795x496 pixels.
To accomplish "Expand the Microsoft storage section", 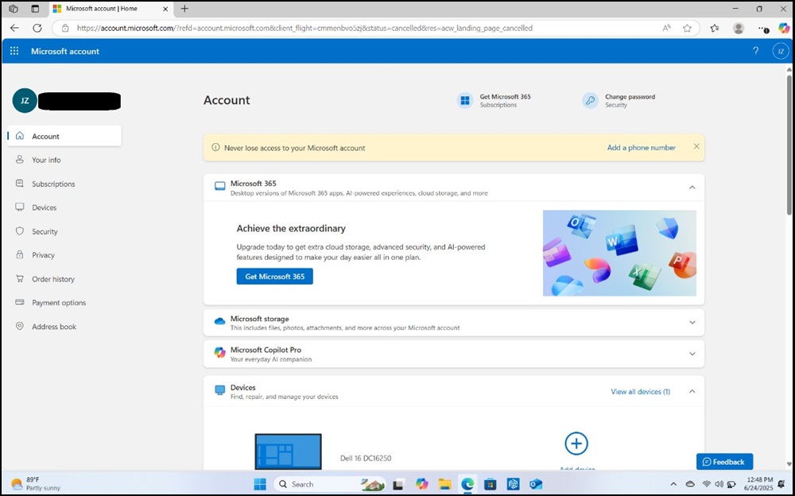I will point(691,322).
